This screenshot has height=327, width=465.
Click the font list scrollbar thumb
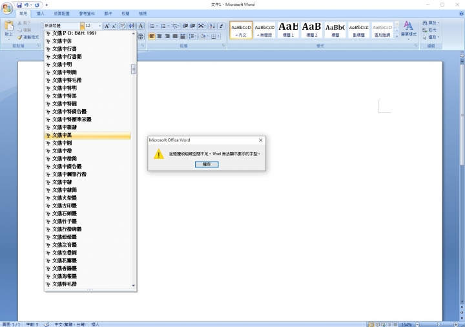[x=134, y=69]
